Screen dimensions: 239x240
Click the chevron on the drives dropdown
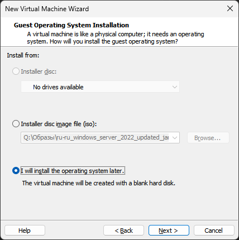(x=175, y=87)
